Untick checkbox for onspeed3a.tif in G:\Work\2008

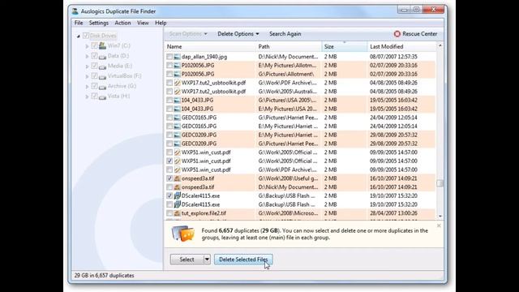[x=169, y=178]
